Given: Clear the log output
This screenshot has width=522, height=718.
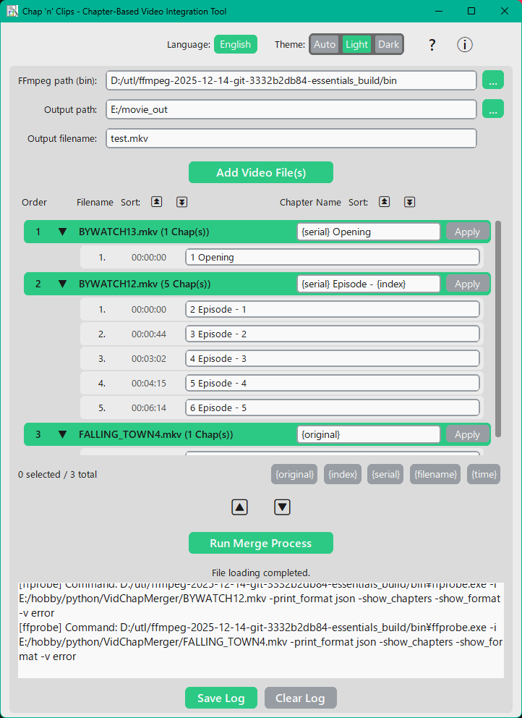Looking at the screenshot, I should [x=301, y=698].
